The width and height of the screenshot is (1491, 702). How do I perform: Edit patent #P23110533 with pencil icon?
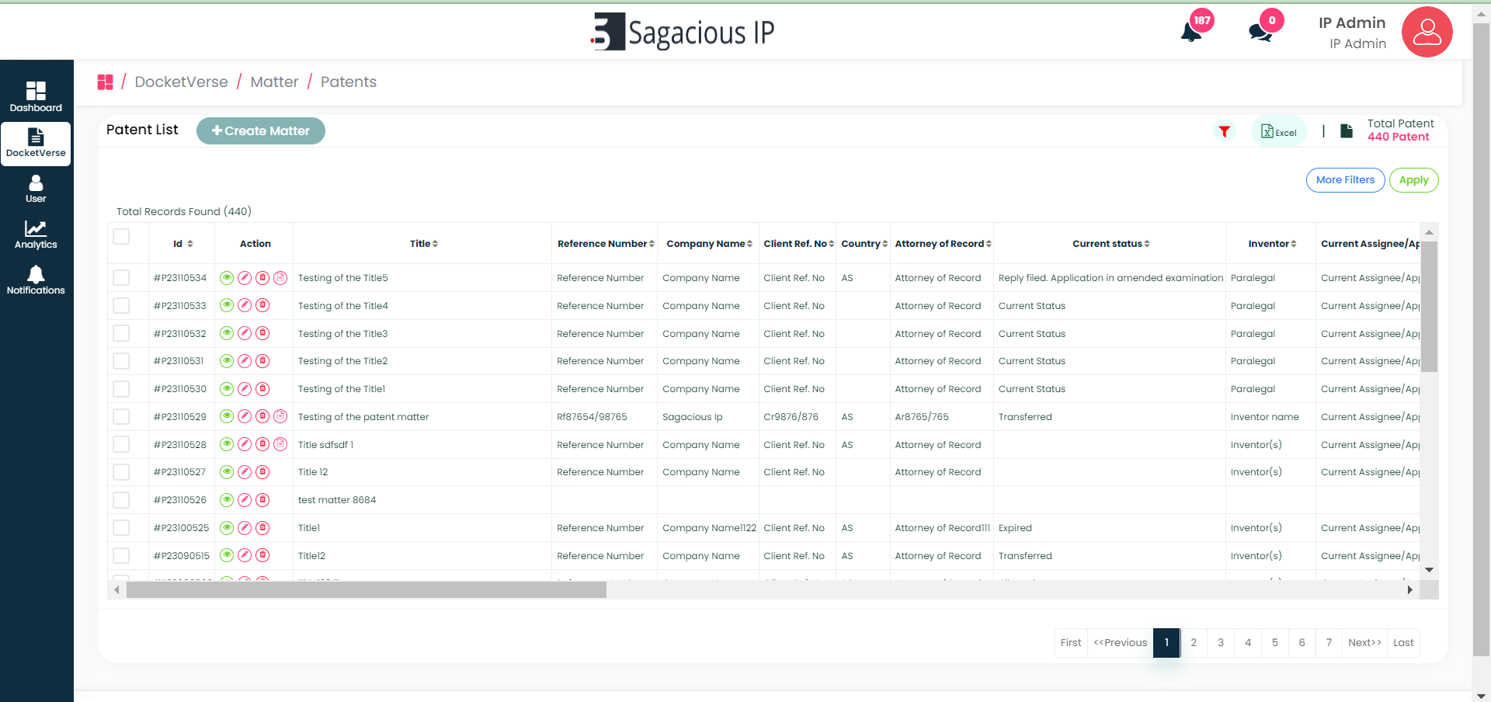point(245,306)
